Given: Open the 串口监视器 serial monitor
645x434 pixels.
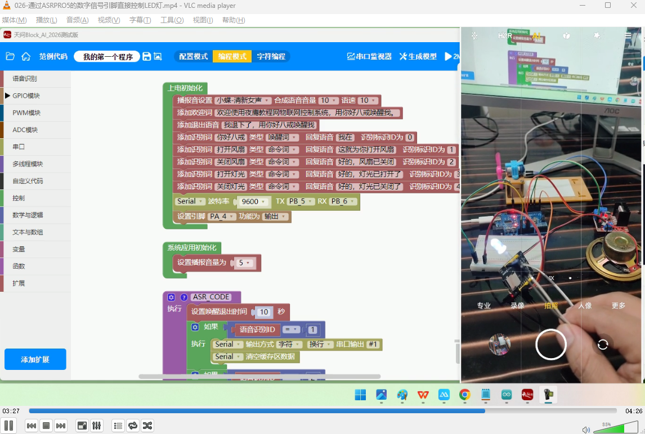Looking at the screenshot, I should [369, 56].
